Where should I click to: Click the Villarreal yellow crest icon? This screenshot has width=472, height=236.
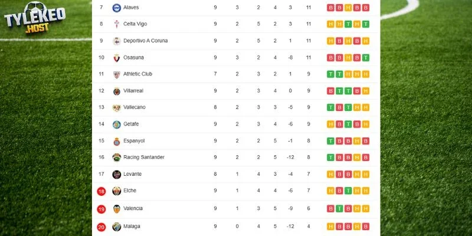pyautogui.click(x=116, y=91)
